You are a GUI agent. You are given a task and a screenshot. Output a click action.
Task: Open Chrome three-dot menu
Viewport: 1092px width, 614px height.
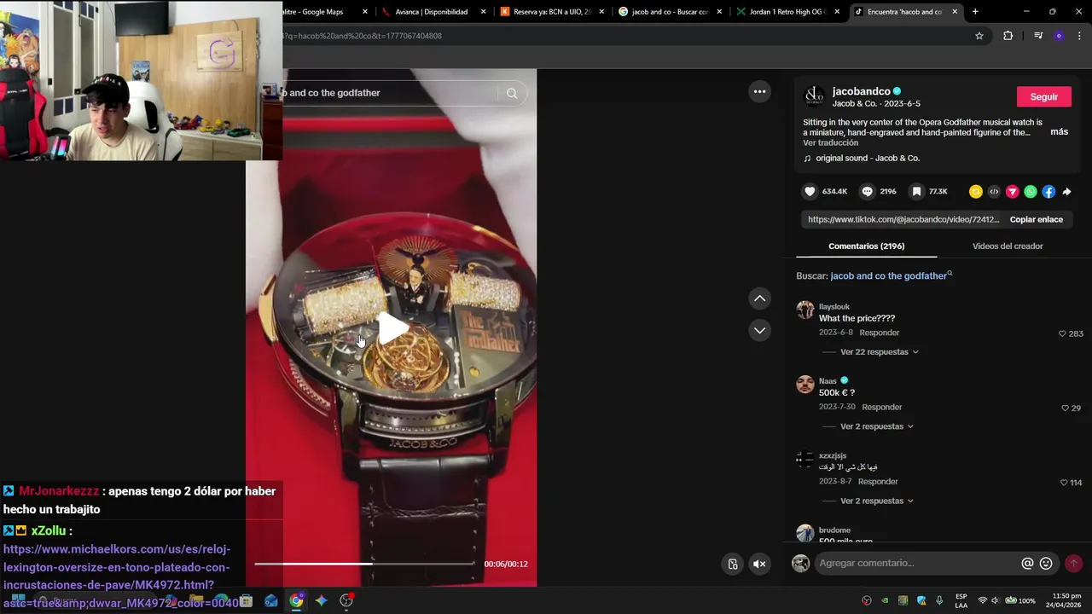1079,36
